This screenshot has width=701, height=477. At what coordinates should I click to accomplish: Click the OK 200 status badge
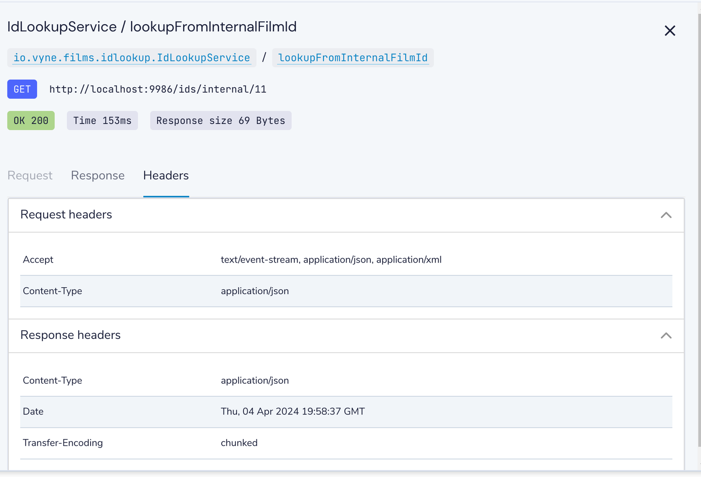pyautogui.click(x=31, y=121)
